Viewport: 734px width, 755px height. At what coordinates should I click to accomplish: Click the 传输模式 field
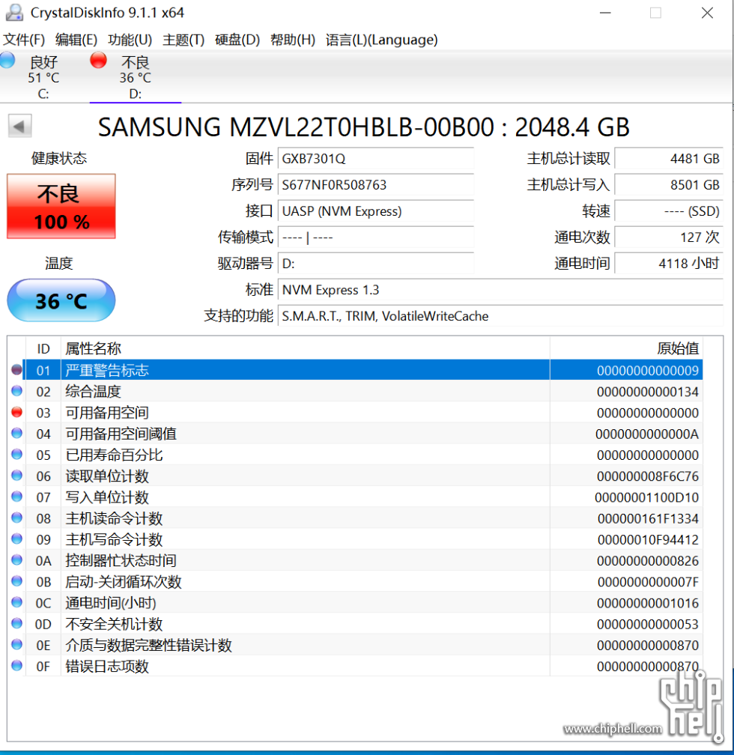pyautogui.click(x=376, y=237)
